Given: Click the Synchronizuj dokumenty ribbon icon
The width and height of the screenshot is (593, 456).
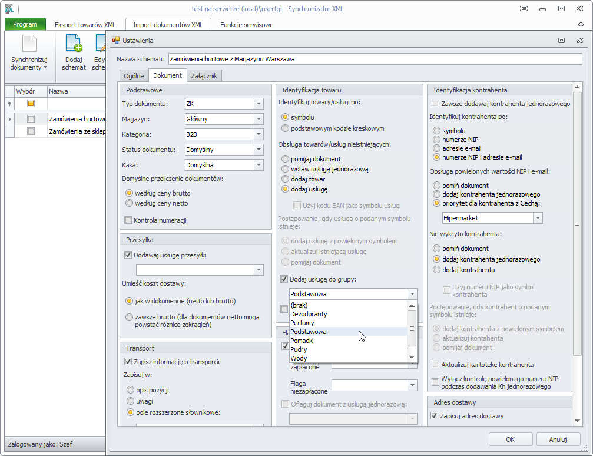Looking at the screenshot, I should 29,44.
